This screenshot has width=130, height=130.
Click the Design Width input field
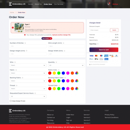tap(66, 54)
